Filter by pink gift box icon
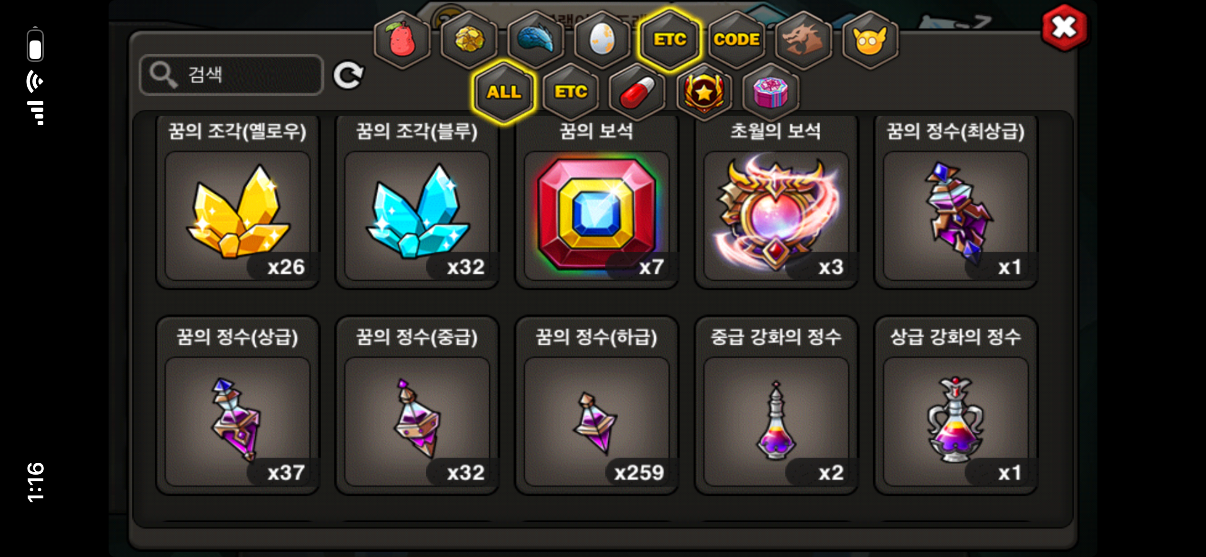Viewport: 1206px width, 557px height. click(771, 92)
